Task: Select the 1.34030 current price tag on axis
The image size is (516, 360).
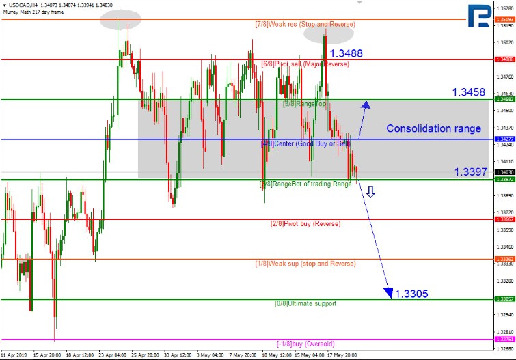Action: [503, 172]
